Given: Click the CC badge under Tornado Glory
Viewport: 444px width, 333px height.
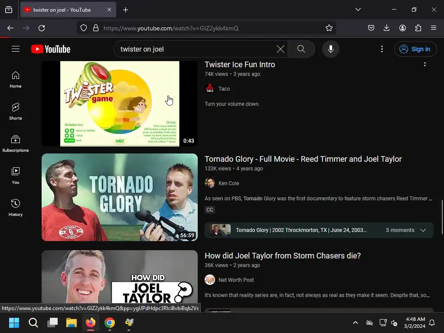Looking at the screenshot, I should pyautogui.click(x=209, y=210).
